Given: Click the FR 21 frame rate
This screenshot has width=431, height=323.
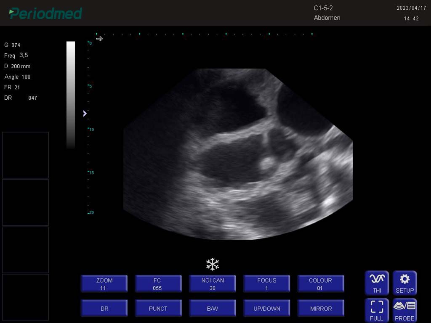Looking at the screenshot, I should (x=12, y=87).
